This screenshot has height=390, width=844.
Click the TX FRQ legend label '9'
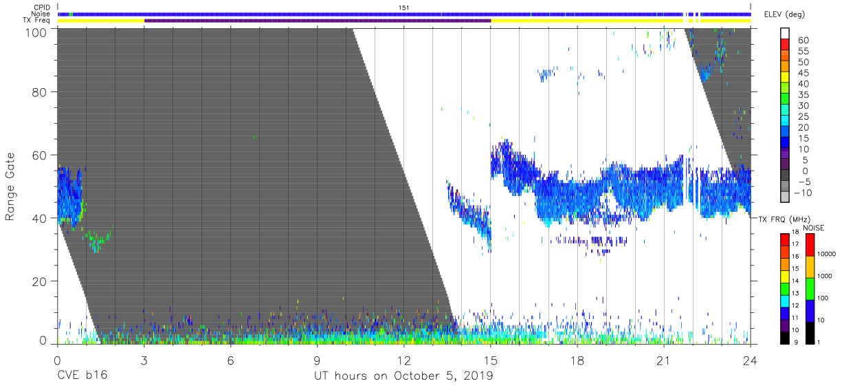pyautogui.click(x=797, y=342)
